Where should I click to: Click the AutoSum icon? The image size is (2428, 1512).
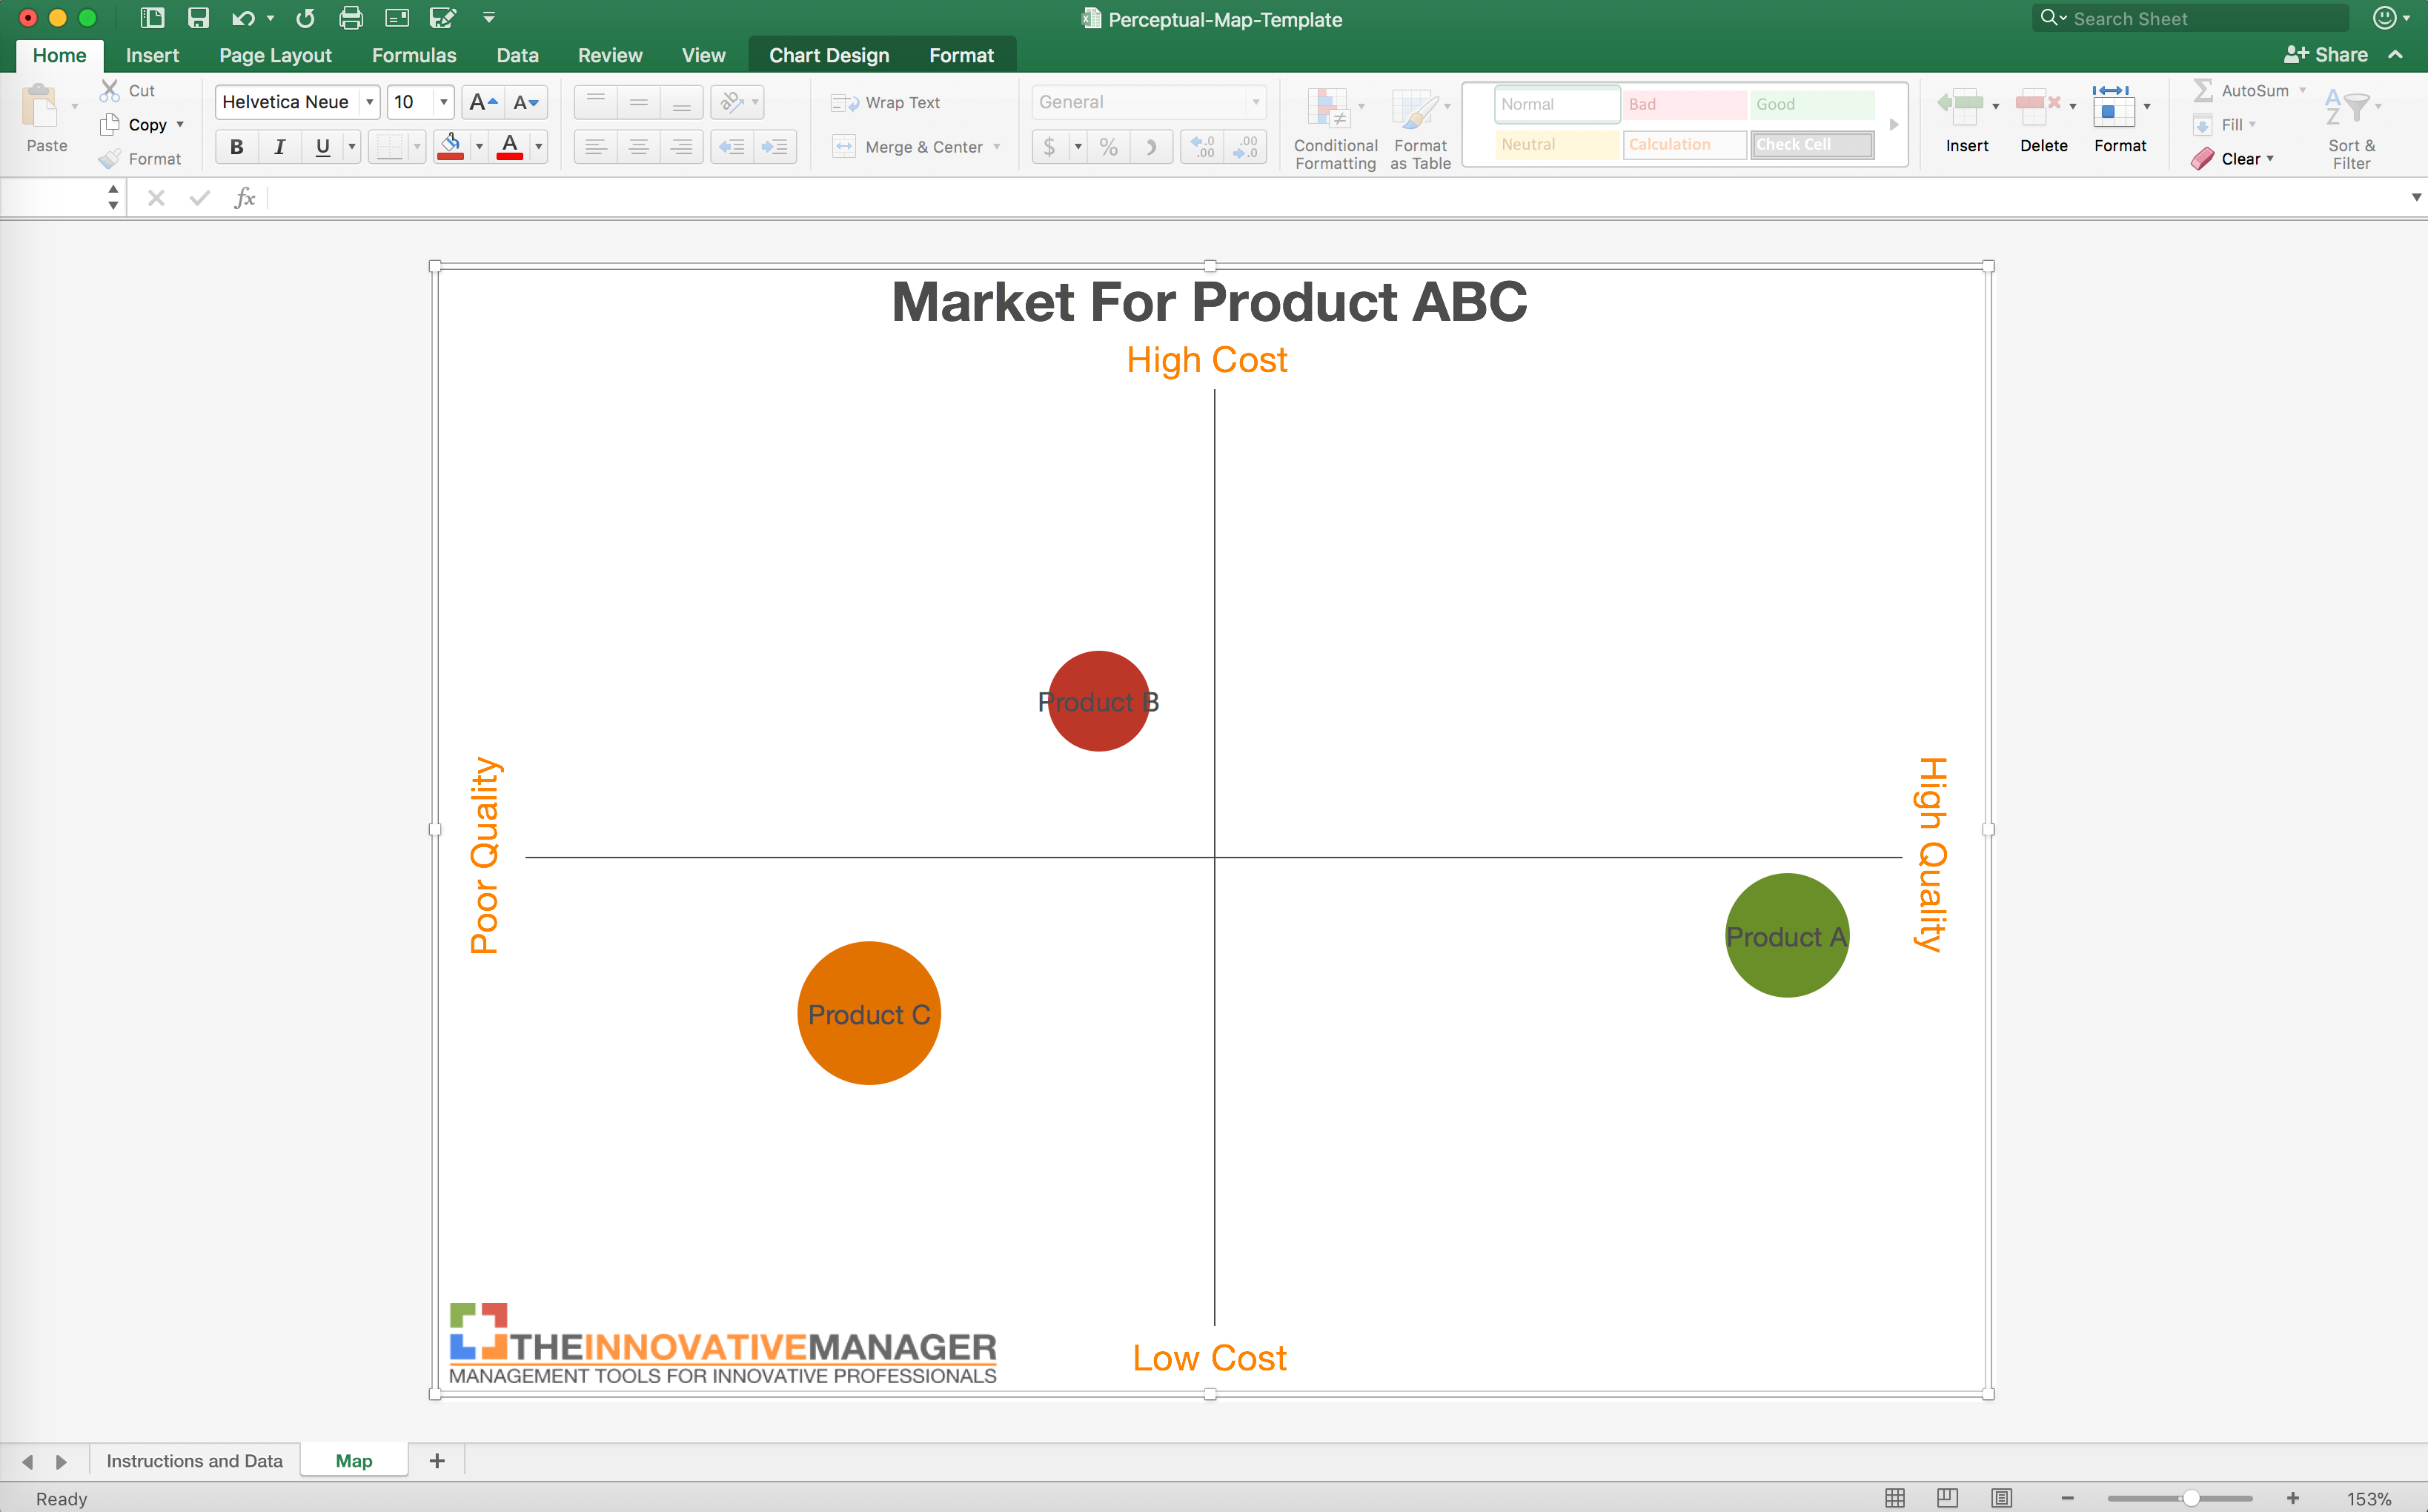(2203, 93)
